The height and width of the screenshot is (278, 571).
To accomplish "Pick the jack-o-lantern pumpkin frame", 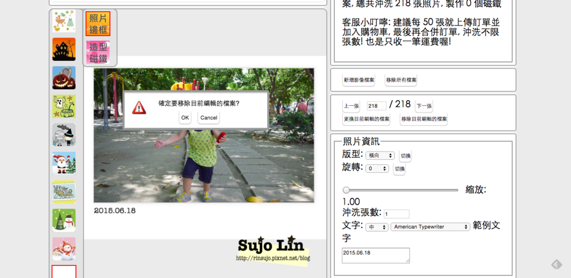I will click(64, 77).
